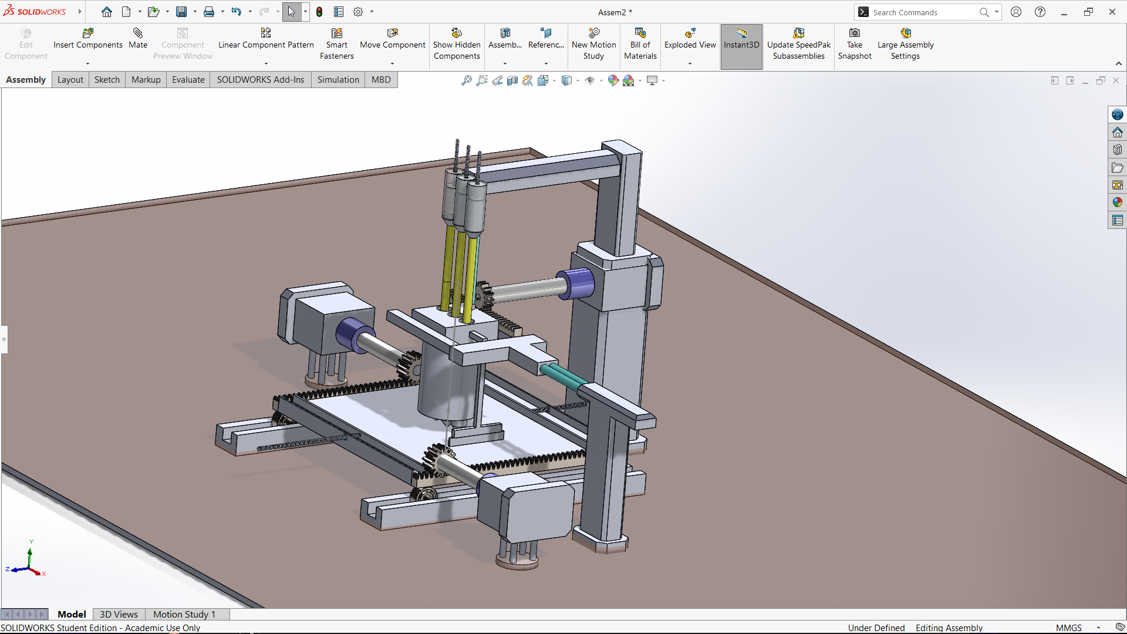Open 3DEXPERIENCE Marketplace task pane tab

1118,114
